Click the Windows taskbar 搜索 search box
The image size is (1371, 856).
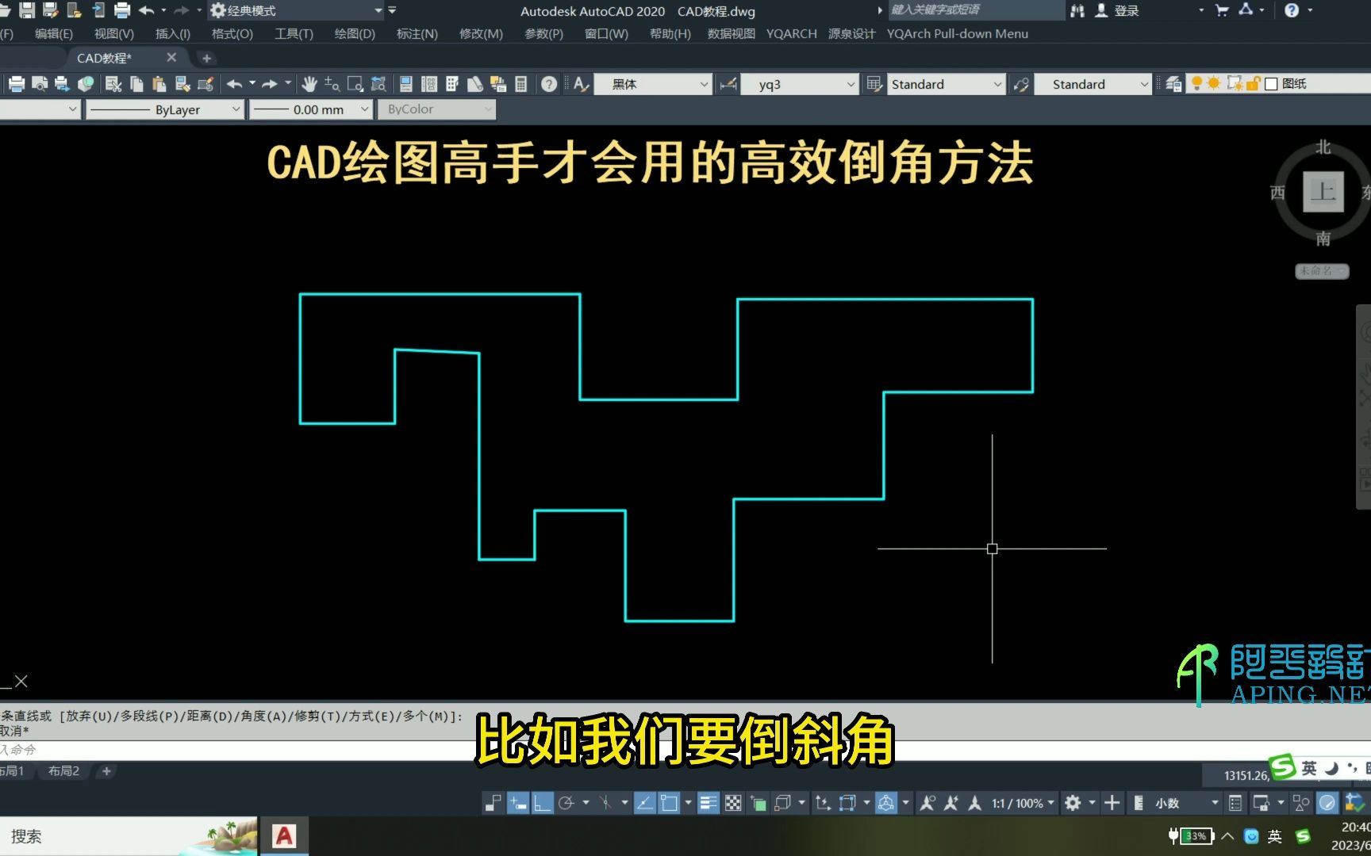[127, 836]
